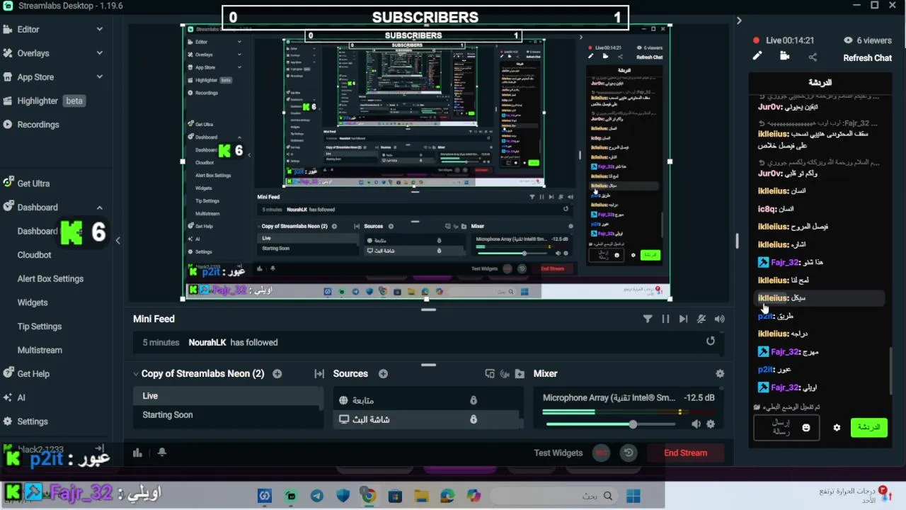Toggle the Mini Feed volume speaker icon
906x510 pixels.
[720, 319]
